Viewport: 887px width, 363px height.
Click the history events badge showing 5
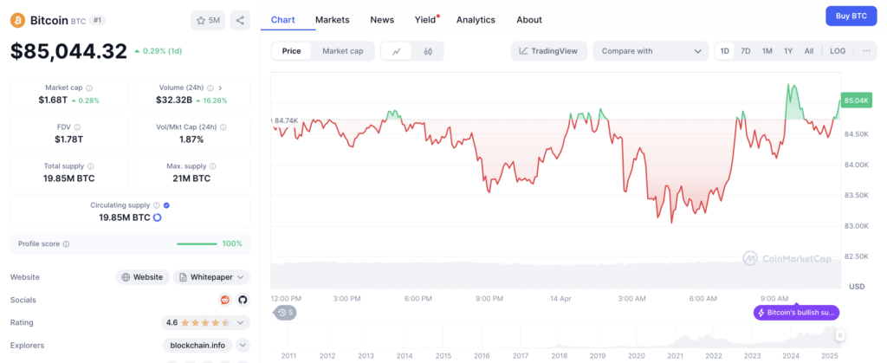(286, 312)
